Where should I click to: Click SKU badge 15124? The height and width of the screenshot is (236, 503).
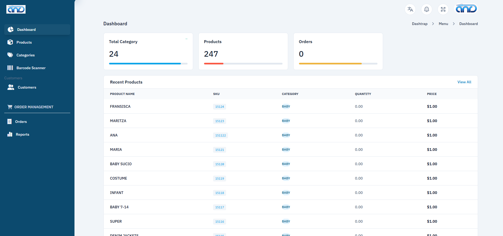220,107
